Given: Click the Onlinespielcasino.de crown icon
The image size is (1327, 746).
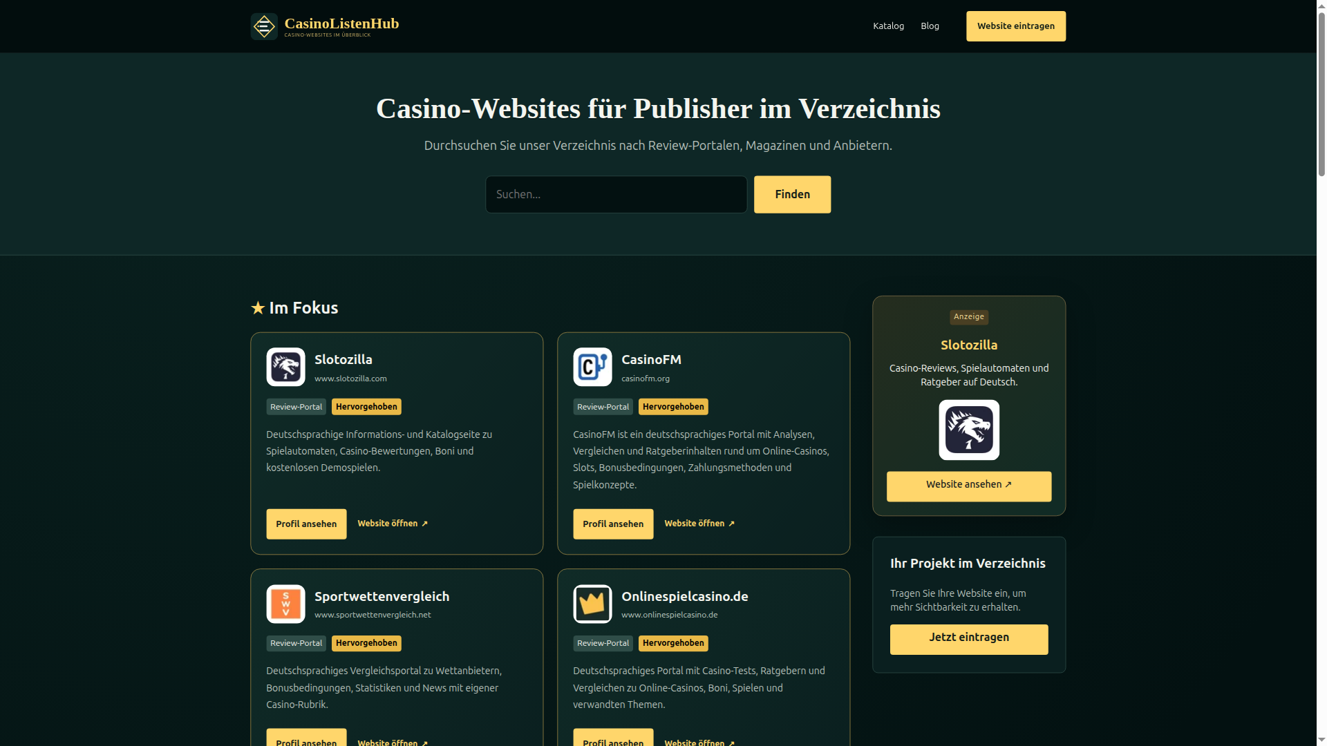Looking at the screenshot, I should (592, 604).
